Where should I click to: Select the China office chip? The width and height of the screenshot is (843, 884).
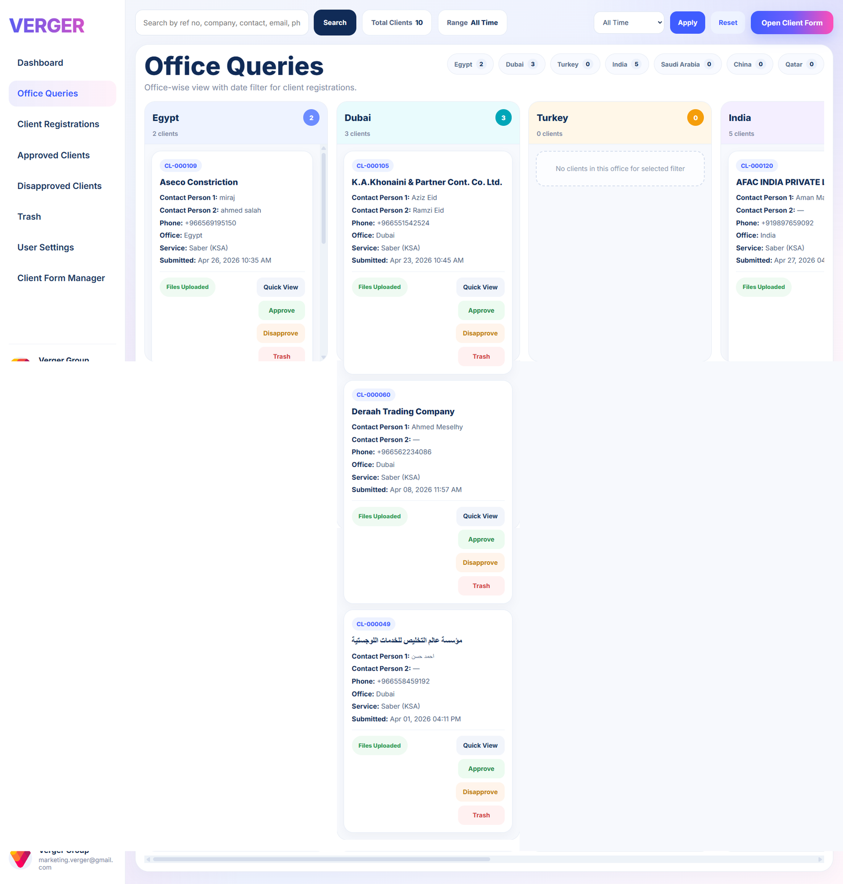click(749, 64)
